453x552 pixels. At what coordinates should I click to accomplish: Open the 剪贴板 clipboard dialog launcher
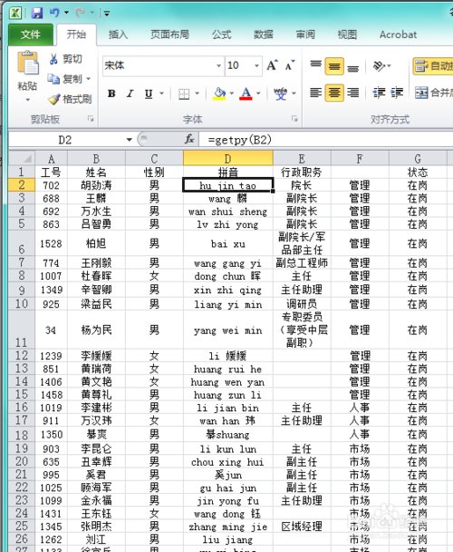coord(91,119)
